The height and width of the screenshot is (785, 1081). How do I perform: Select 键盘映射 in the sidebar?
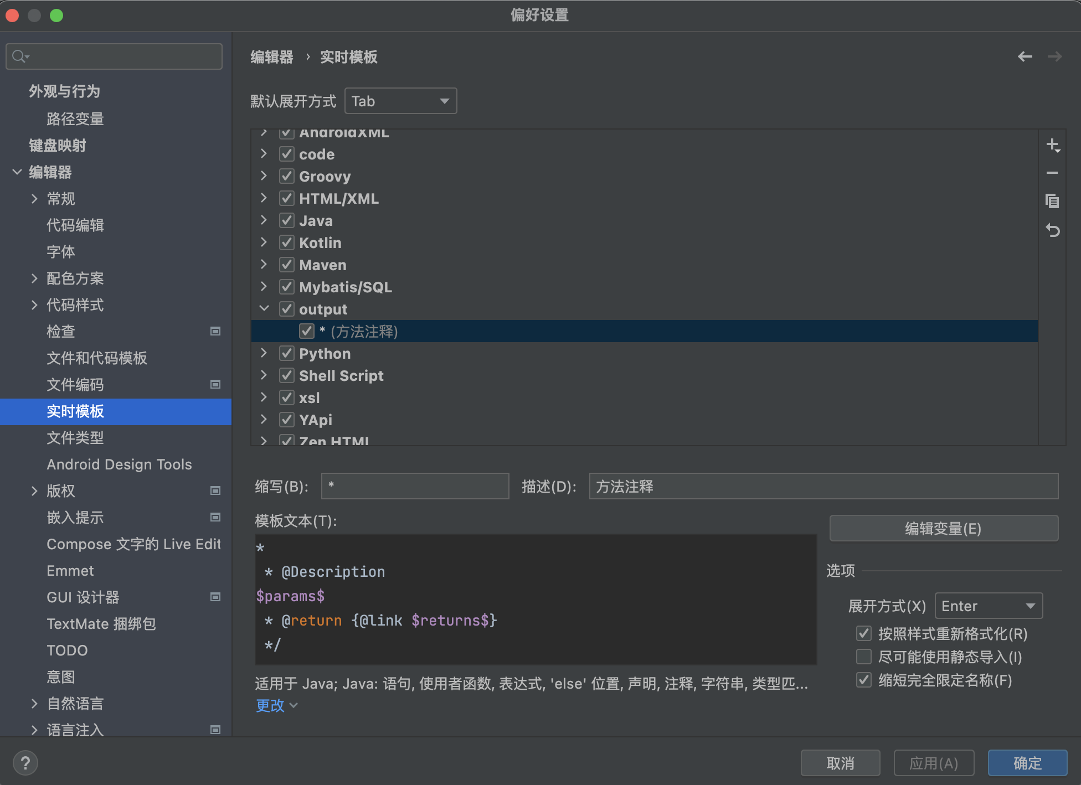point(58,145)
